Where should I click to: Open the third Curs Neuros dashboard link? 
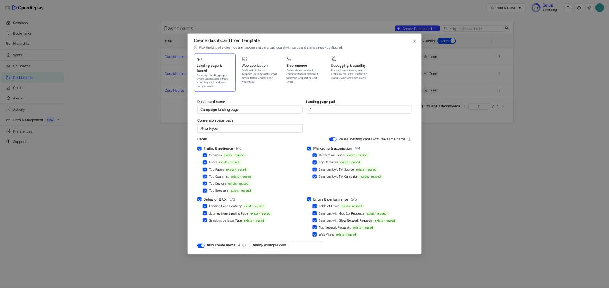175,91
